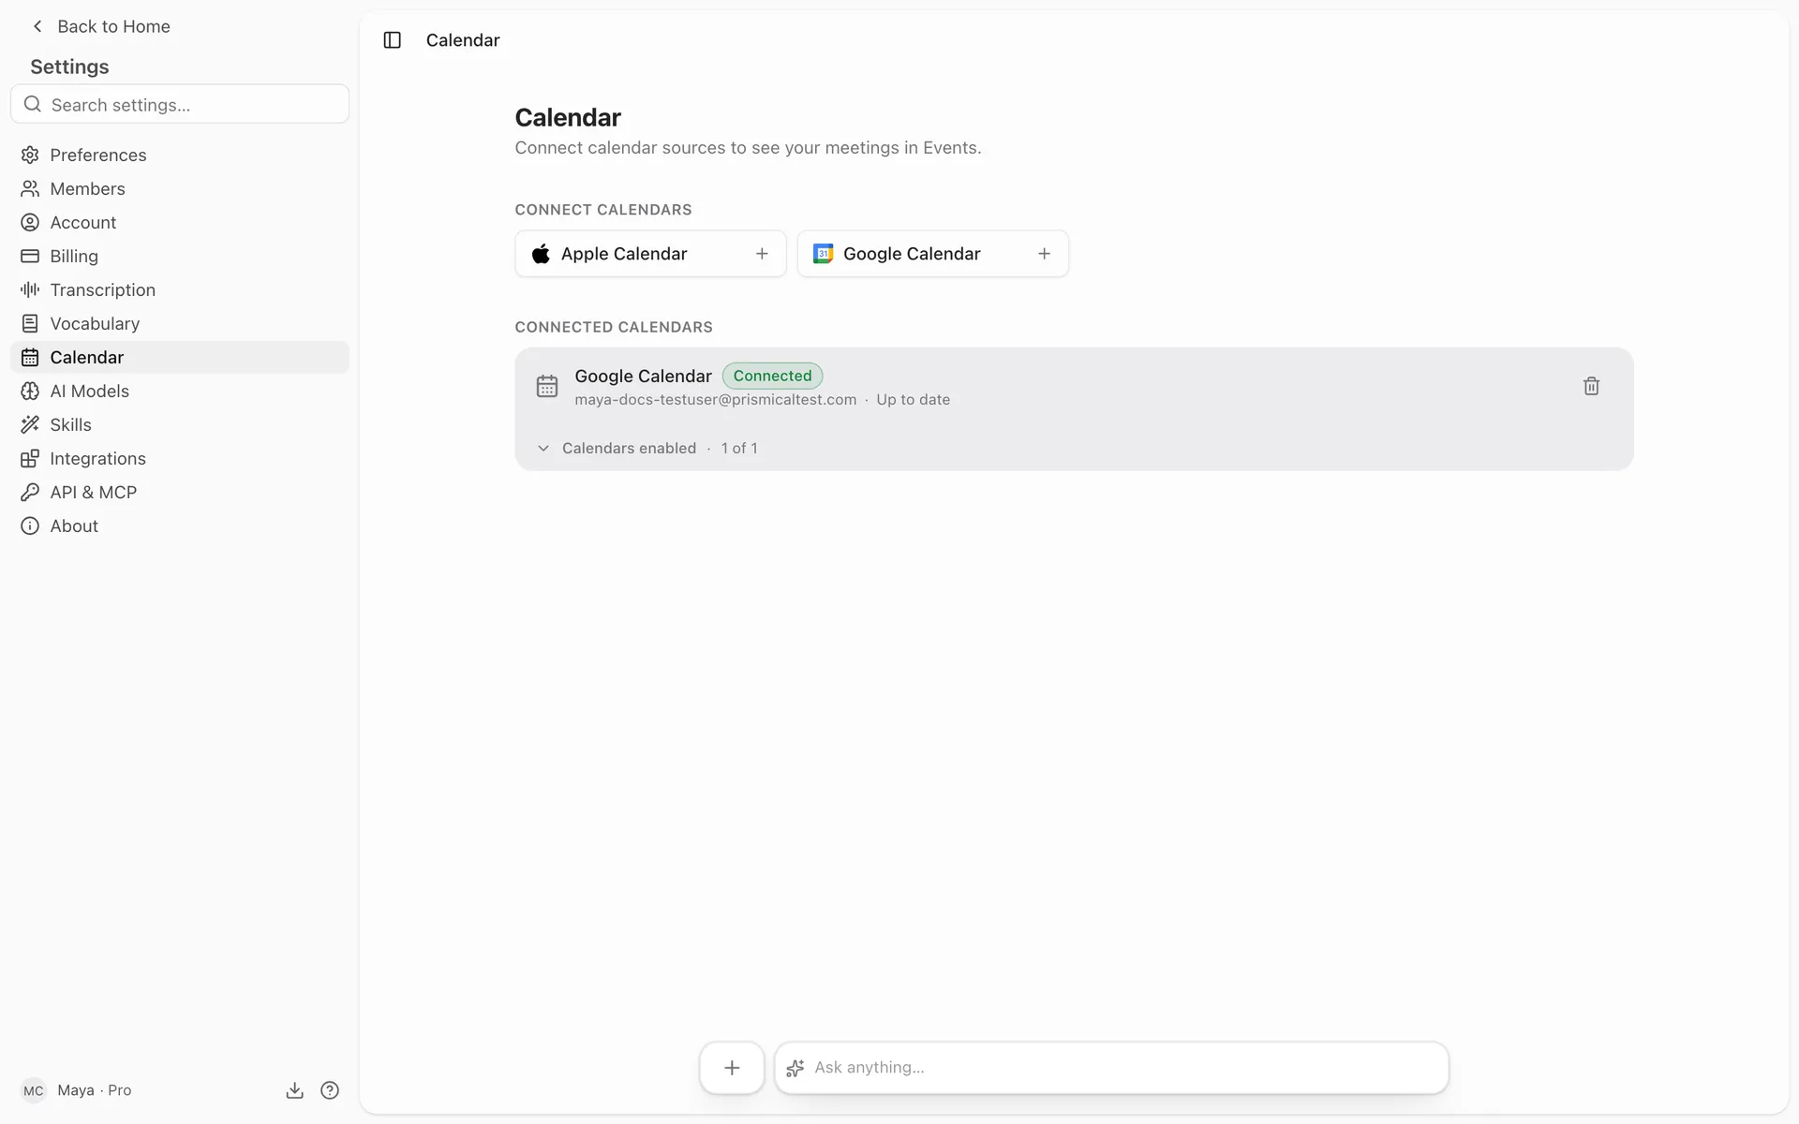Open Members settings section
The width and height of the screenshot is (1799, 1124).
tap(180, 188)
